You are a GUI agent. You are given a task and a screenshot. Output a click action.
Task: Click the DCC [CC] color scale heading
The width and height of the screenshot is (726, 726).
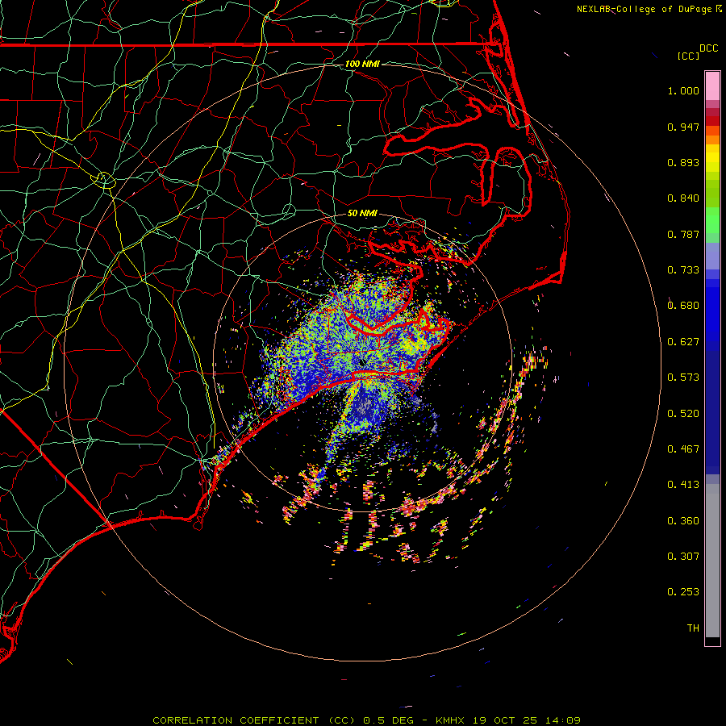tap(697, 52)
